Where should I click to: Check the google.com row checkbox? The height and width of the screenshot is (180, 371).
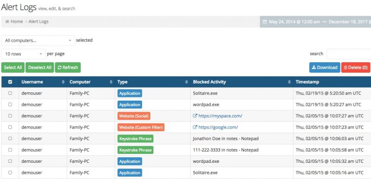[10, 127]
